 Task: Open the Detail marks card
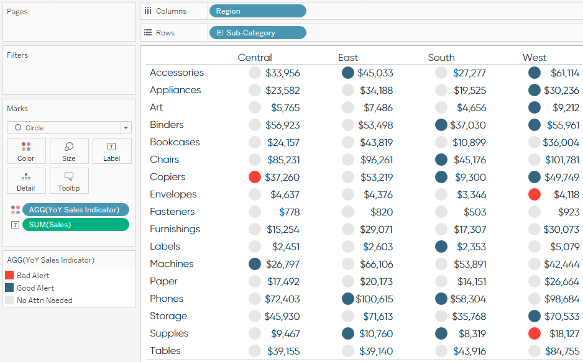pos(26,181)
